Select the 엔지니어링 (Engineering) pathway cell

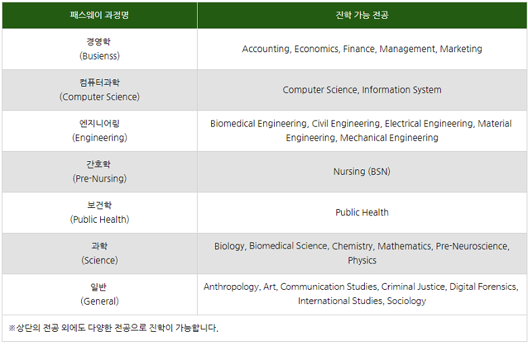click(100, 131)
